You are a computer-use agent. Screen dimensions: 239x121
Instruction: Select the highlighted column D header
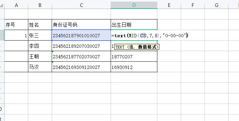click(134, 5)
